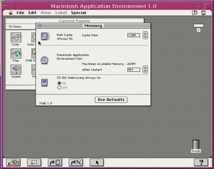The width and height of the screenshot is (214, 169).
Task: Select the Off radio button
Action: pyautogui.click(x=59, y=88)
